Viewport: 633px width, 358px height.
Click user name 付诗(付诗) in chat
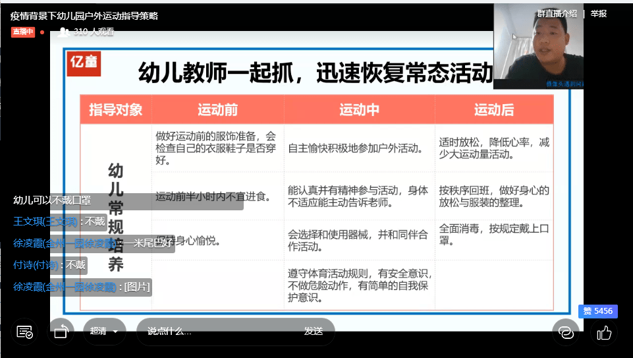[36, 265]
